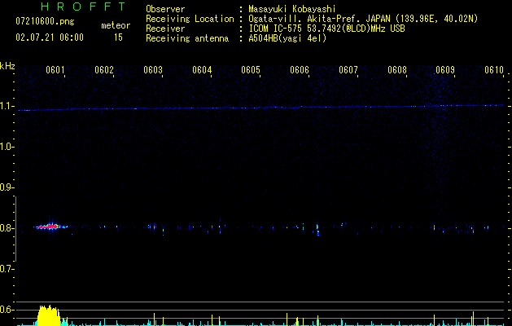Click the 0605 time marker
512x326 pixels.
point(251,70)
